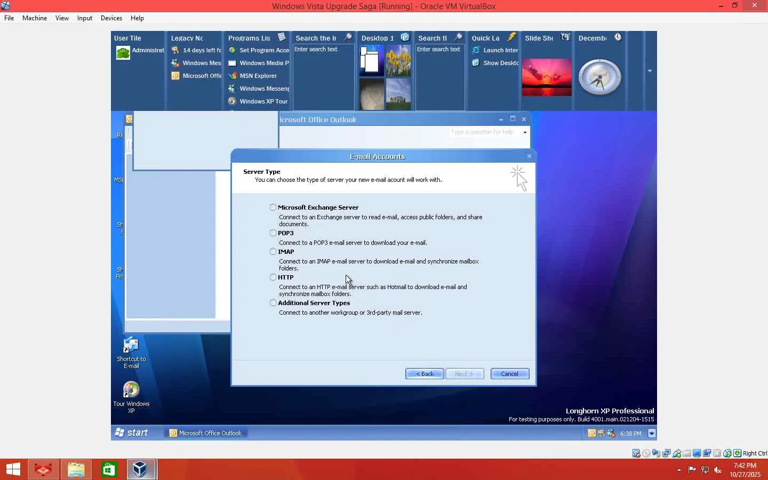The image size is (768, 480).
Task: Click the Slide Show camera icon
Action: tap(566, 37)
